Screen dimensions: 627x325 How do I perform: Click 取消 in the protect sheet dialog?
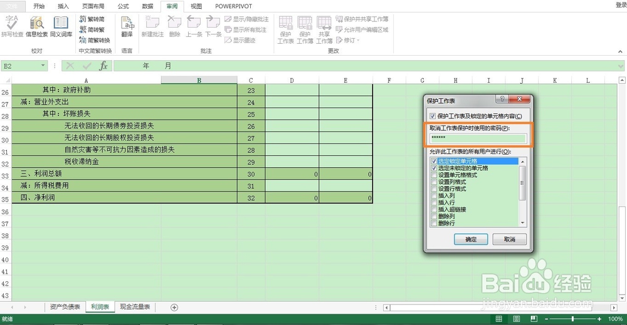[509, 239]
